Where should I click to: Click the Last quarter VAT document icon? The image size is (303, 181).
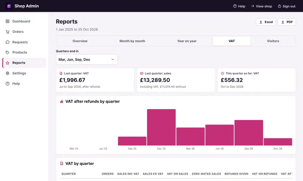61,73
